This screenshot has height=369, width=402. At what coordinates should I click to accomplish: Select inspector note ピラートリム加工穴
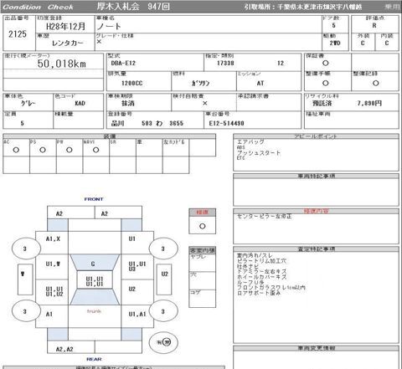pos(261,261)
